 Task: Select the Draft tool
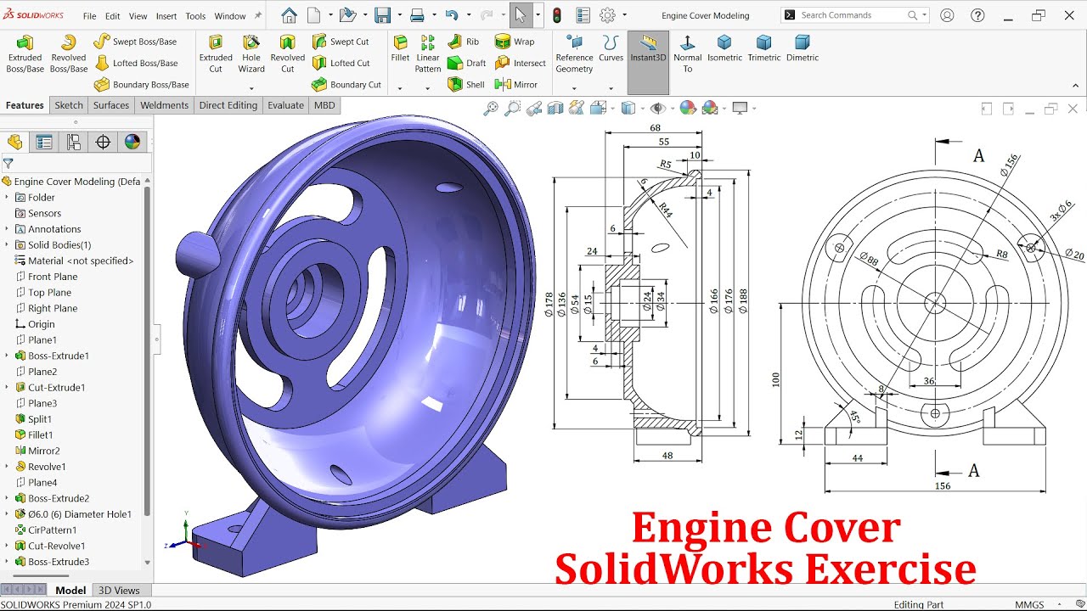[466, 63]
